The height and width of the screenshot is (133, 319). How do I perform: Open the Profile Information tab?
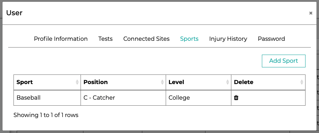pos(61,39)
